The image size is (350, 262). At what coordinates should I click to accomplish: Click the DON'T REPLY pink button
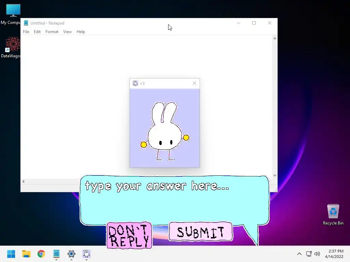tap(129, 235)
